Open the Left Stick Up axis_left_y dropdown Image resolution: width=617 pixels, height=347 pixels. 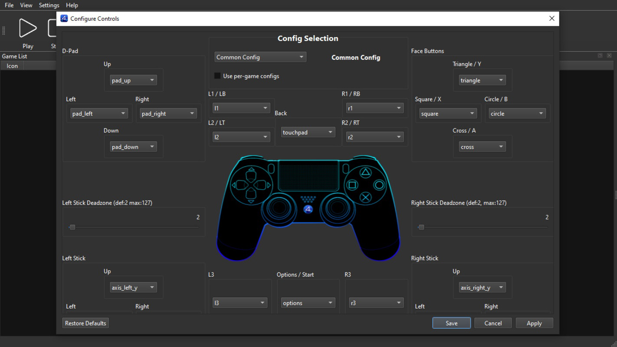(x=133, y=287)
